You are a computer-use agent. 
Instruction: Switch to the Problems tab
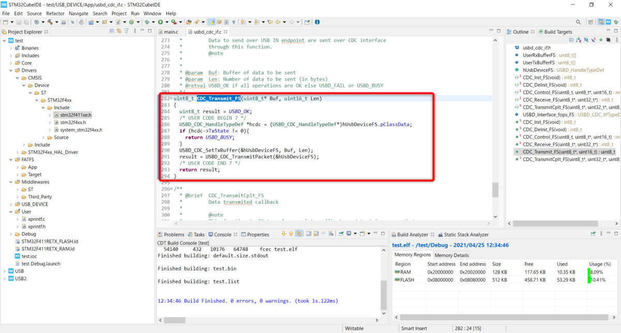pos(170,234)
